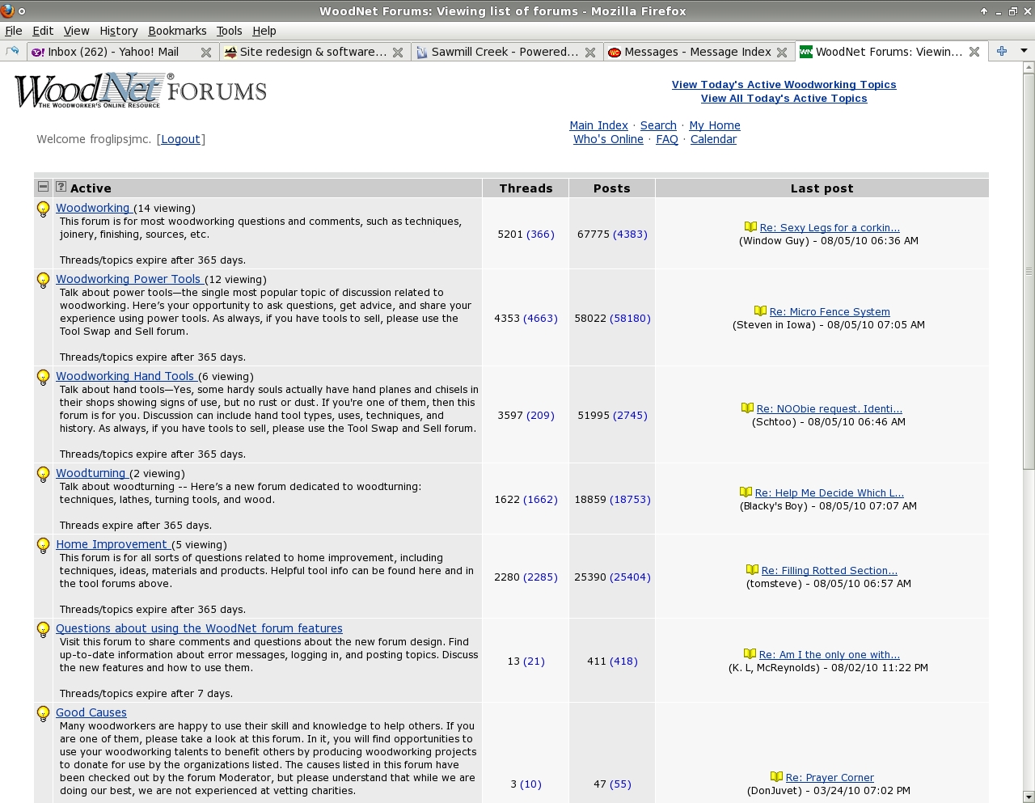The image size is (1035, 803).
Task: Click the post icon next to Re: Sexy Legs
Action: click(x=750, y=227)
